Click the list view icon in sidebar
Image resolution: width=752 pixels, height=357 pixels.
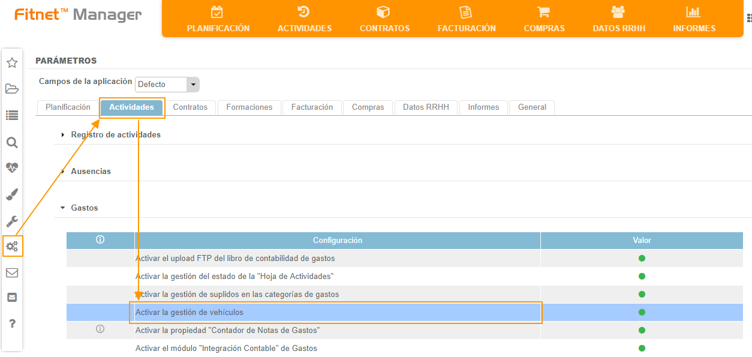click(x=11, y=115)
